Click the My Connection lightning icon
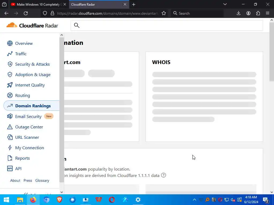This screenshot has height=205, width=274. click(x=10, y=148)
